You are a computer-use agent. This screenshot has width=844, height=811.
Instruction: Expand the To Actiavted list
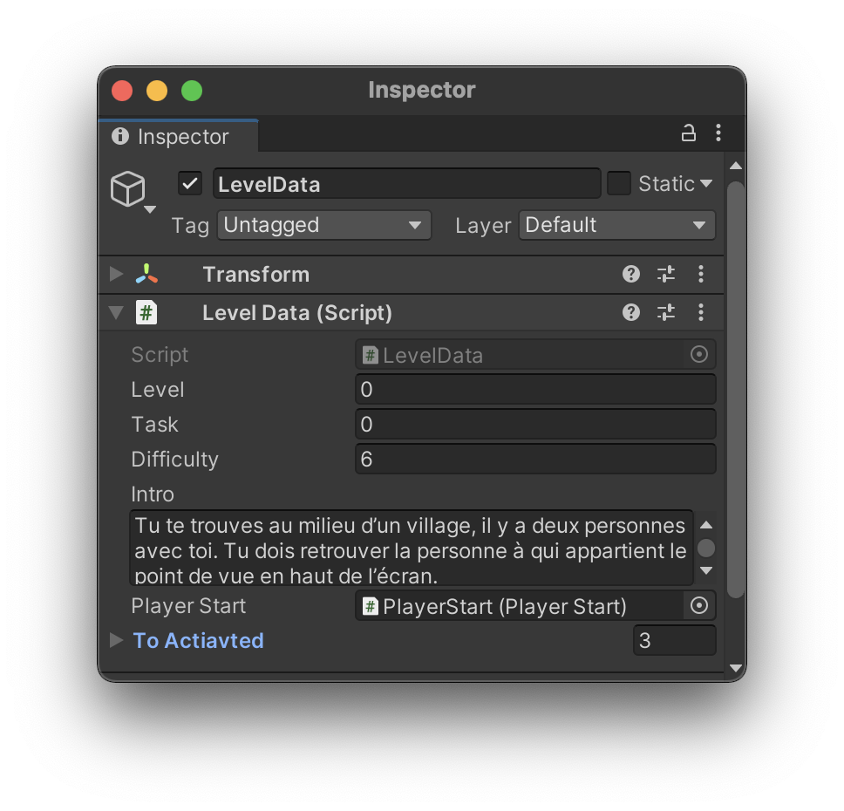click(x=116, y=640)
